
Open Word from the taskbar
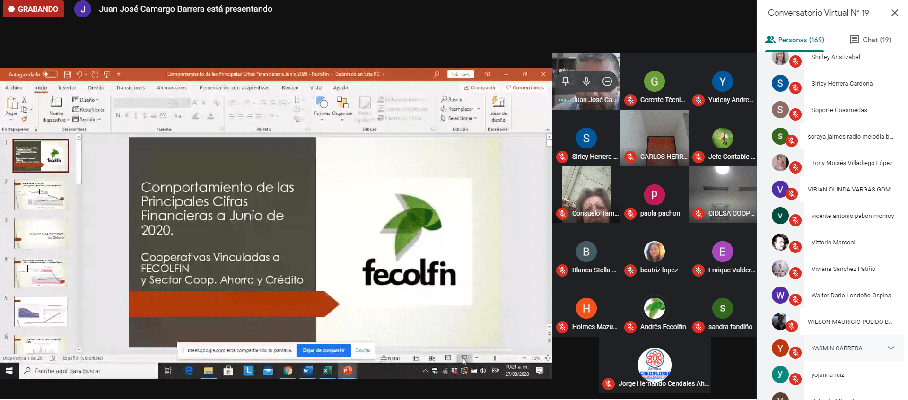[x=307, y=371]
